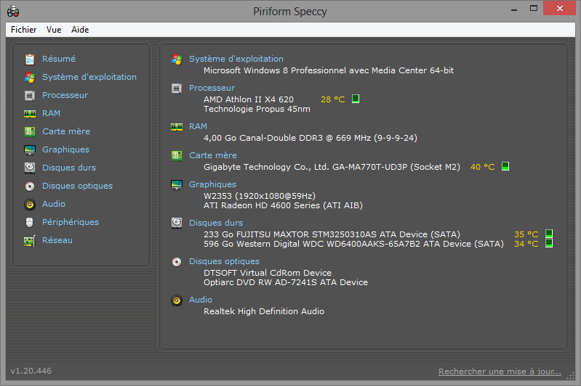Click the network card icon next to sidebar Réseau

point(30,241)
